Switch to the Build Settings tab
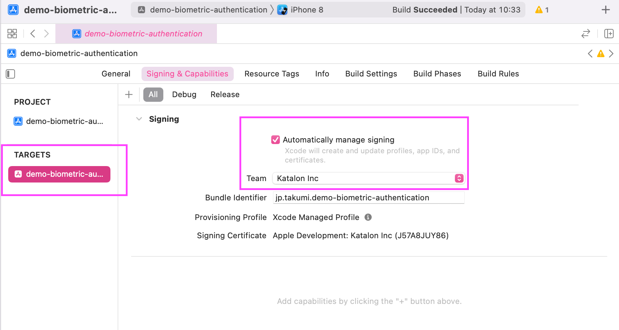 pyautogui.click(x=371, y=74)
